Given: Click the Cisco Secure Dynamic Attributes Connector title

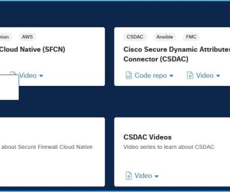Looking at the screenshot, I should pos(177,54).
